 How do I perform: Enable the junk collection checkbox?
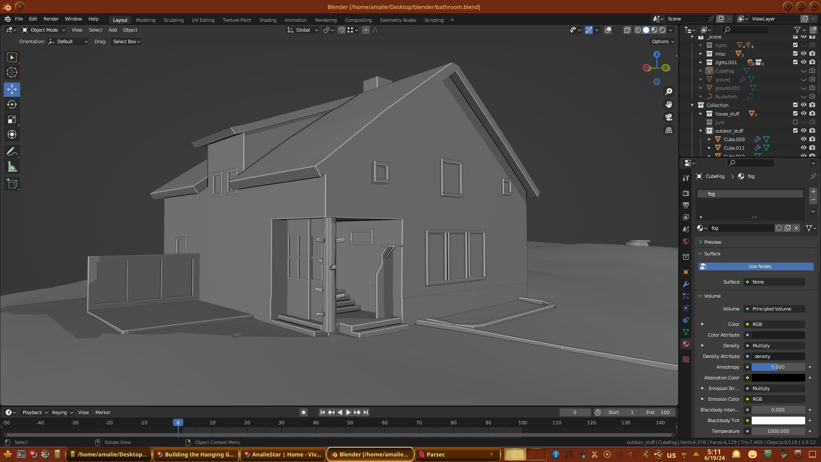(x=795, y=122)
